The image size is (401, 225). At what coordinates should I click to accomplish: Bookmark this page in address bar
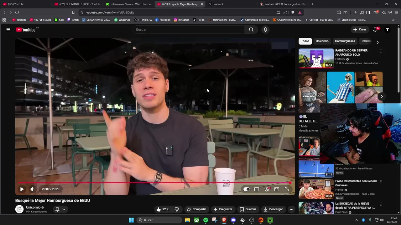(74, 12)
